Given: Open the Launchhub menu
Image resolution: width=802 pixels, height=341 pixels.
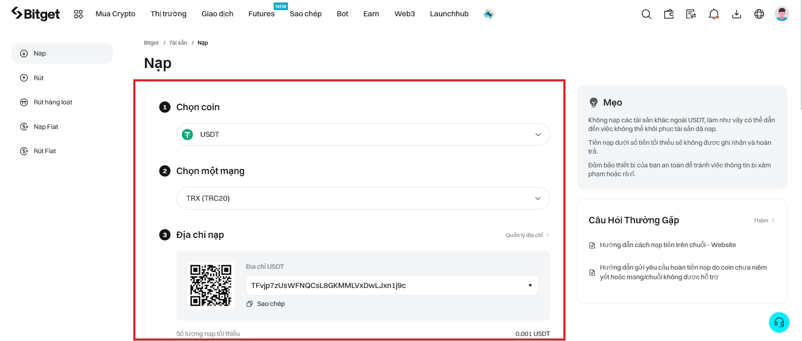Looking at the screenshot, I should point(449,14).
